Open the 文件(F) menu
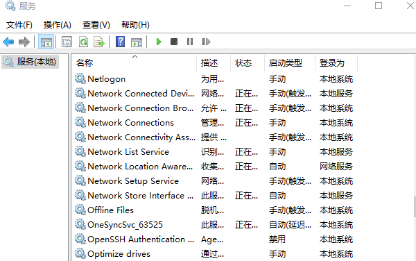This screenshot has width=416, height=261. click(x=19, y=25)
